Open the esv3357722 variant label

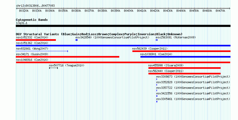coord(193,88)
